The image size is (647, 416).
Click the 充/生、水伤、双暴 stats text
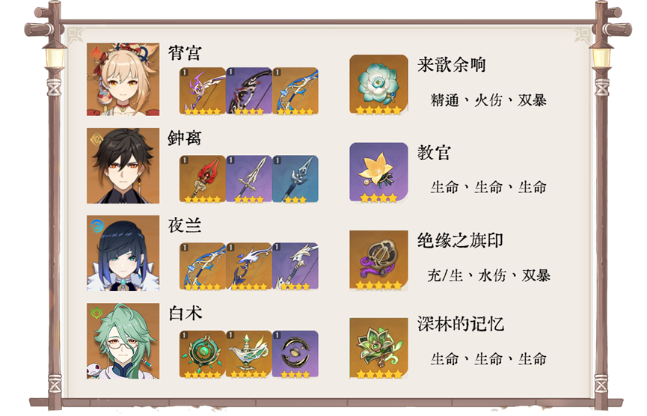[489, 275]
